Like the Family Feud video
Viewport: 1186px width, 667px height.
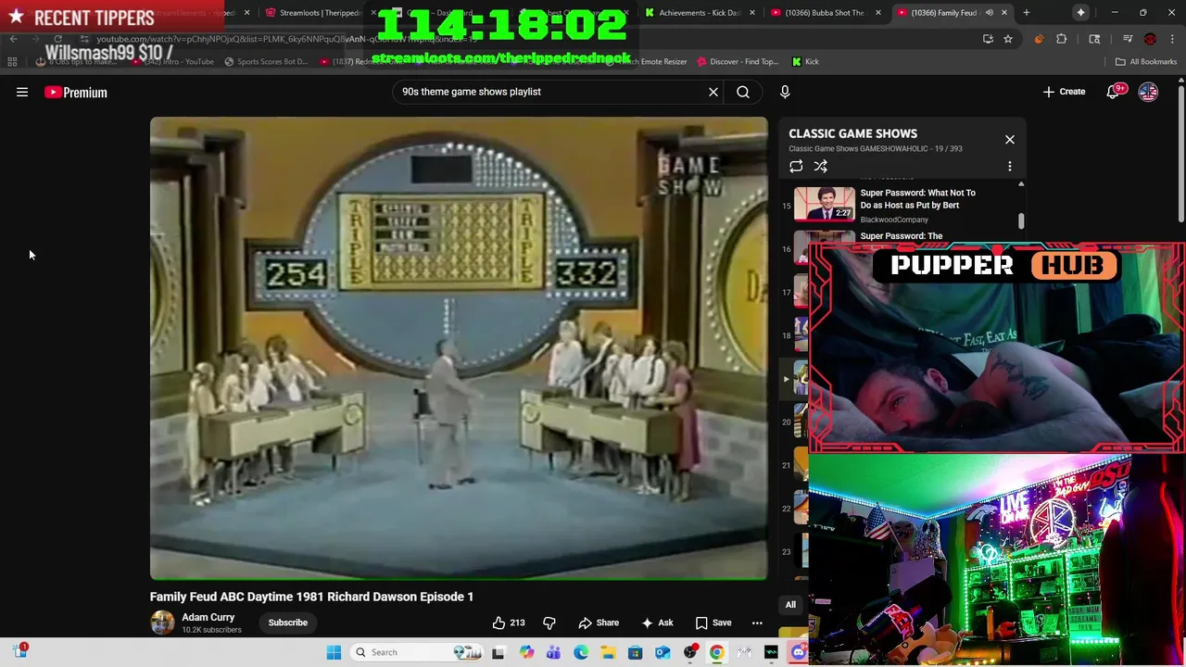pyautogui.click(x=508, y=623)
